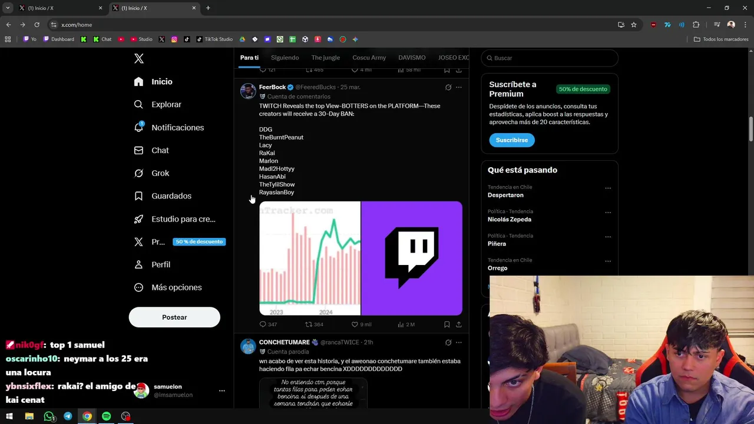Image resolution: width=754 pixels, height=424 pixels.
Task: Like FeerBock post (9 mil)
Action: coord(361,324)
